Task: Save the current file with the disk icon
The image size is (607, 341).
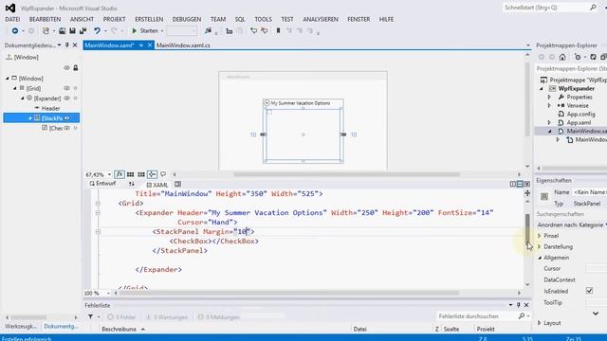Action: 72,30
